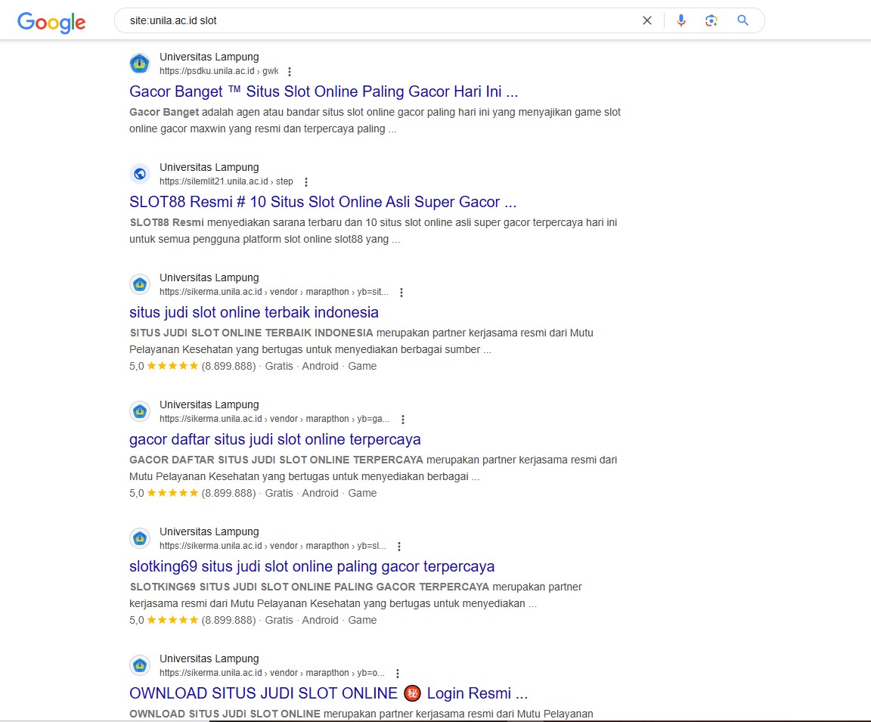The width and height of the screenshot is (871, 722).
Task: Click the star rating under 'situs judi slot online terbaik'
Action: click(x=172, y=366)
